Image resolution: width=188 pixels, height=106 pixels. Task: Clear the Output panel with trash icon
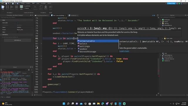(29, 70)
